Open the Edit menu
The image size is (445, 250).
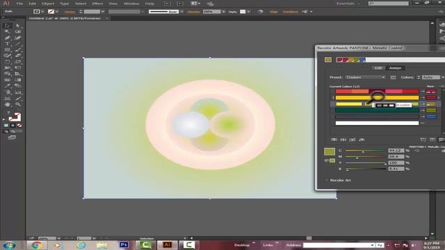pyautogui.click(x=33, y=3)
